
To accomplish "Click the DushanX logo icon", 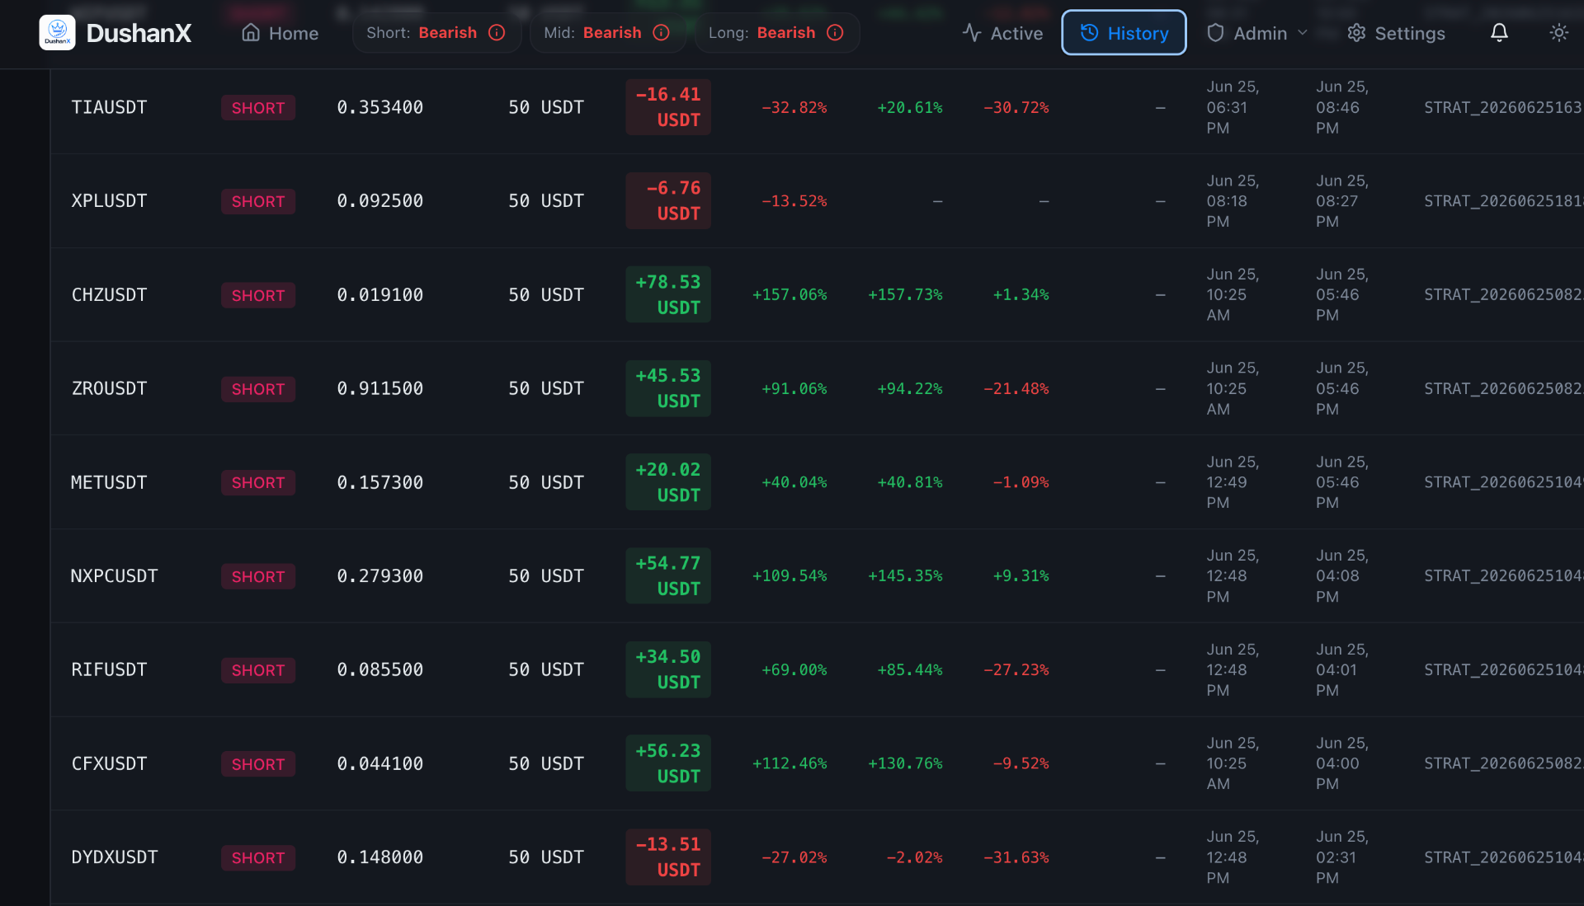I will pos(57,33).
